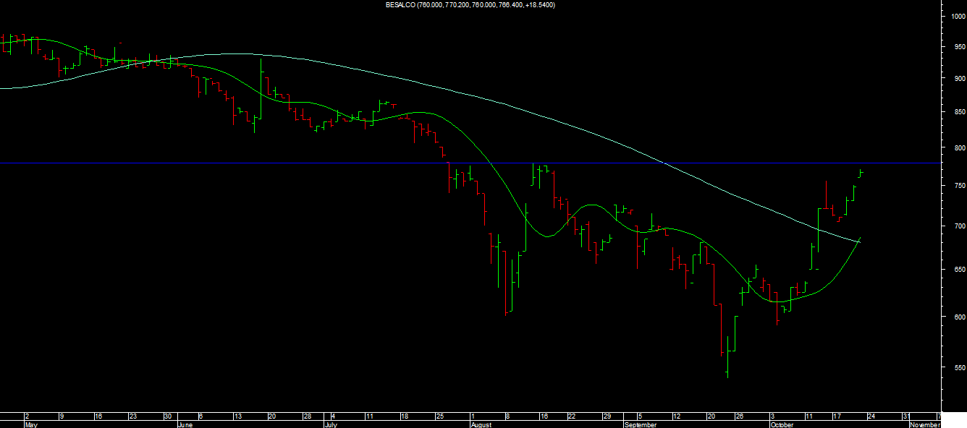Click the June month label
This screenshot has height=428, width=967.
[x=187, y=425]
